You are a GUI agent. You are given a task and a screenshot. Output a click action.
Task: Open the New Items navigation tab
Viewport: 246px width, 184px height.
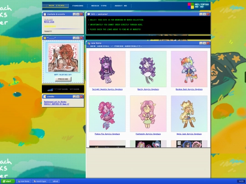pyautogui.click(x=56, y=5)
